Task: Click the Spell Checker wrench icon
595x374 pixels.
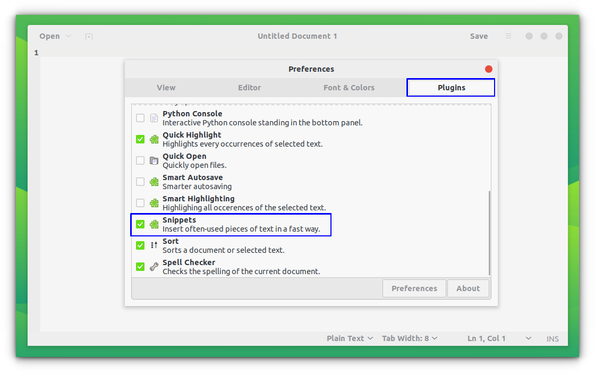Action: pyautogui.click(x=154, y=266)
